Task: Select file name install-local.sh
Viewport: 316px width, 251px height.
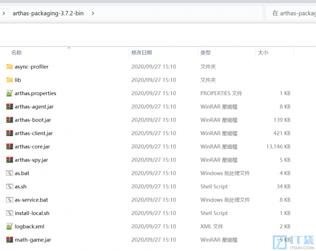Action: point(32,213)
